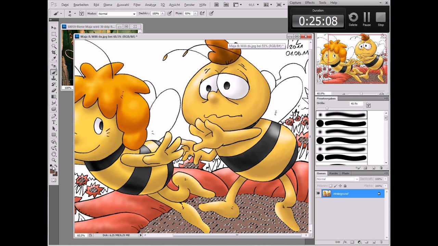
Task: Select the Gradient tool
Action: pos(54,97)
